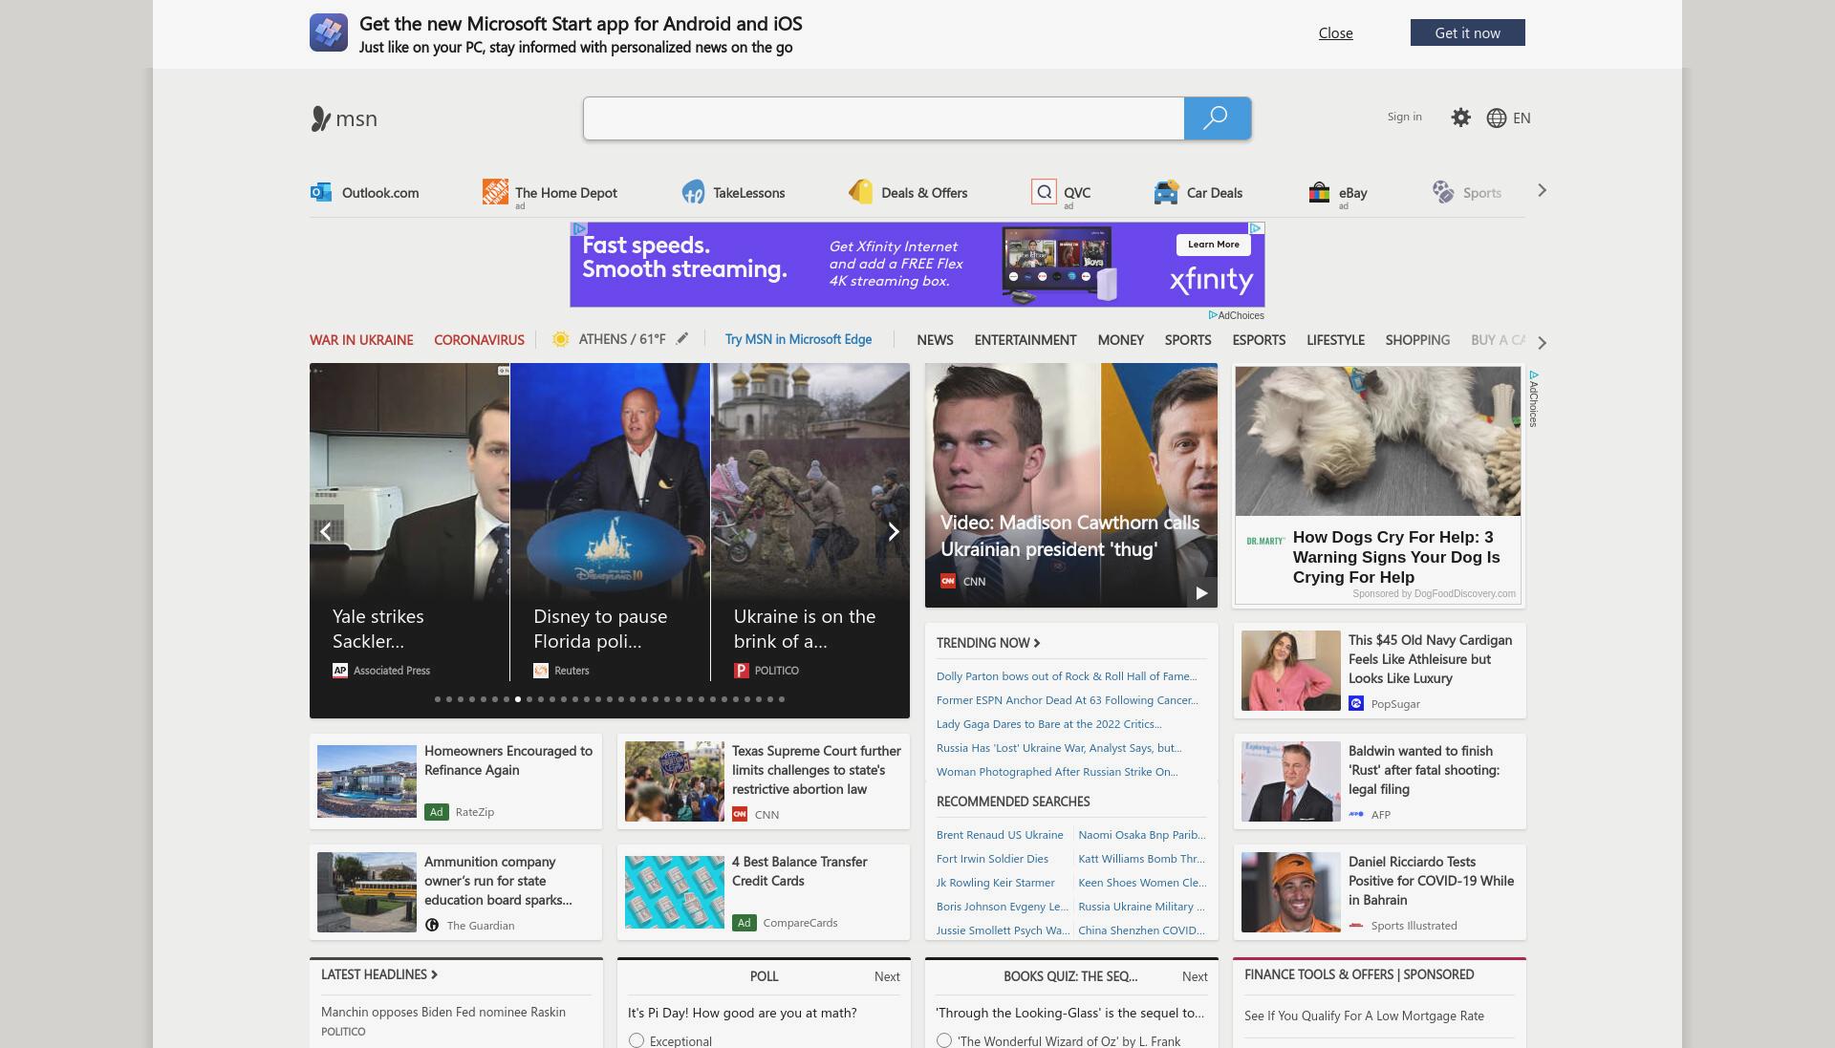
Task: Click the Sign in link
Action: (1404, 117)
